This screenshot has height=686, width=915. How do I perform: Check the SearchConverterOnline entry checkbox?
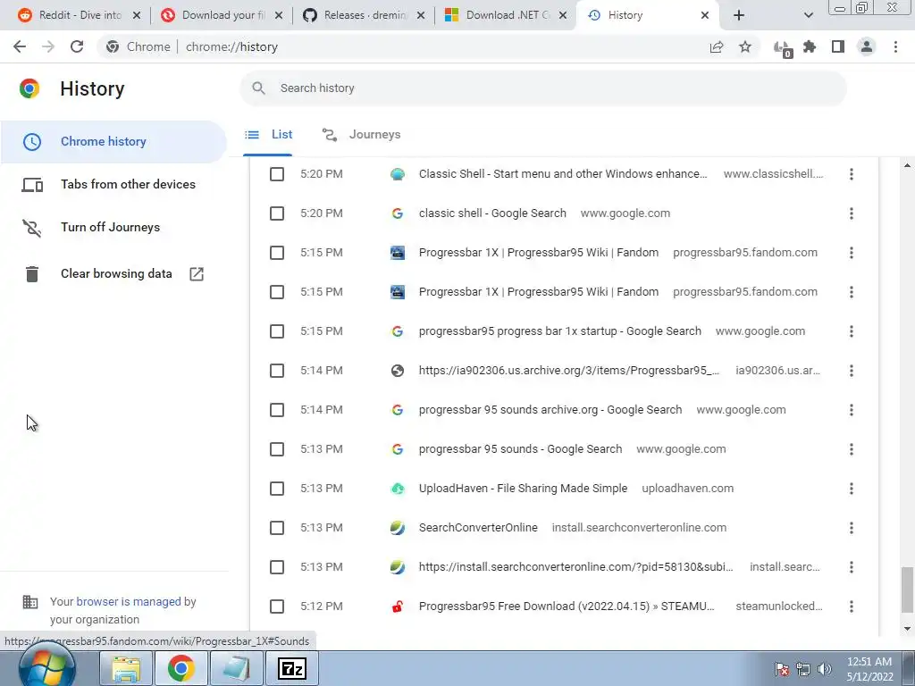click(x=277, y=528)
